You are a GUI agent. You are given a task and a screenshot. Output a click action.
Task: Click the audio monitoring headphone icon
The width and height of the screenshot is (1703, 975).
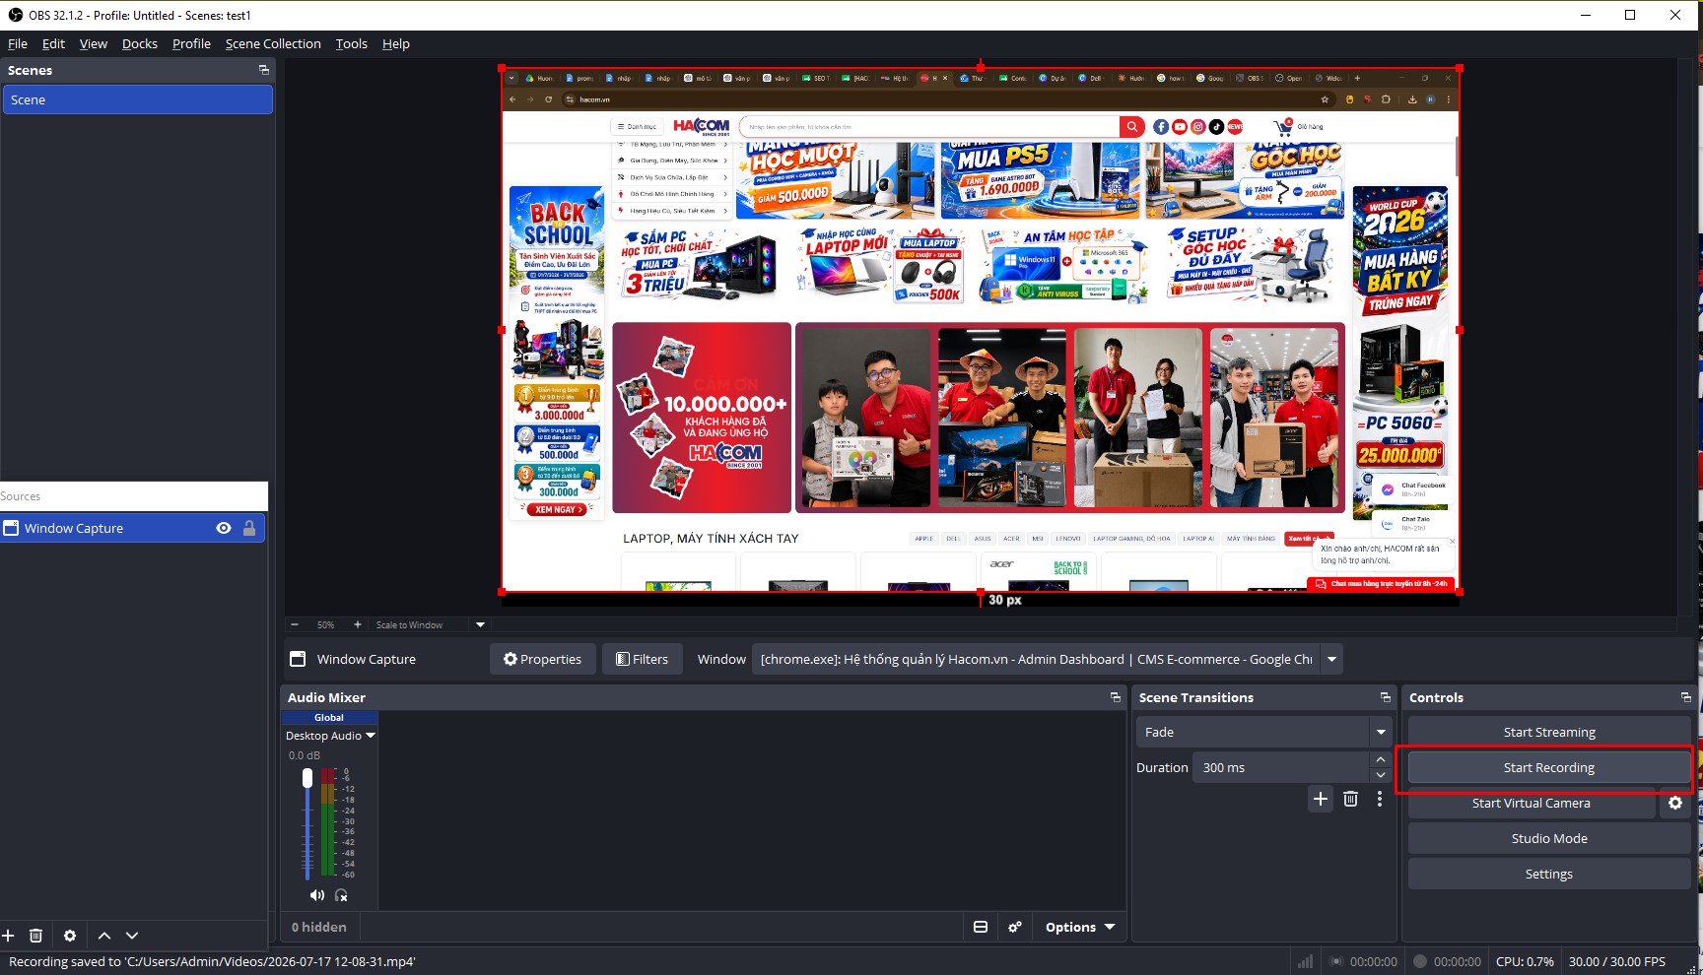341,895
